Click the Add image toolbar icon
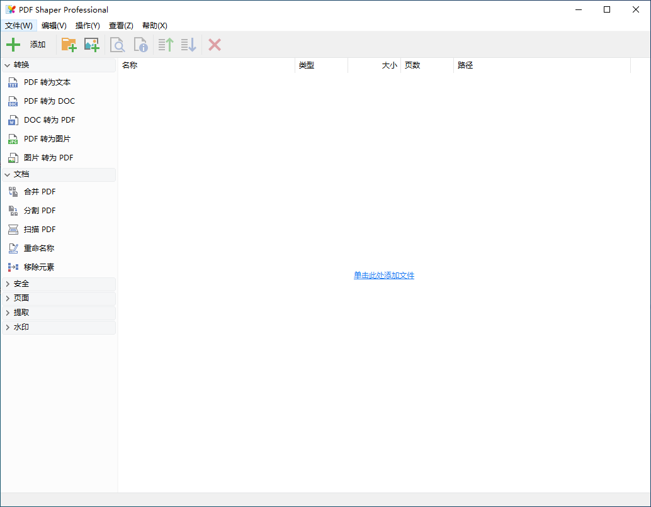The width and height of the screenshot is (651, 507). (92, 45)
